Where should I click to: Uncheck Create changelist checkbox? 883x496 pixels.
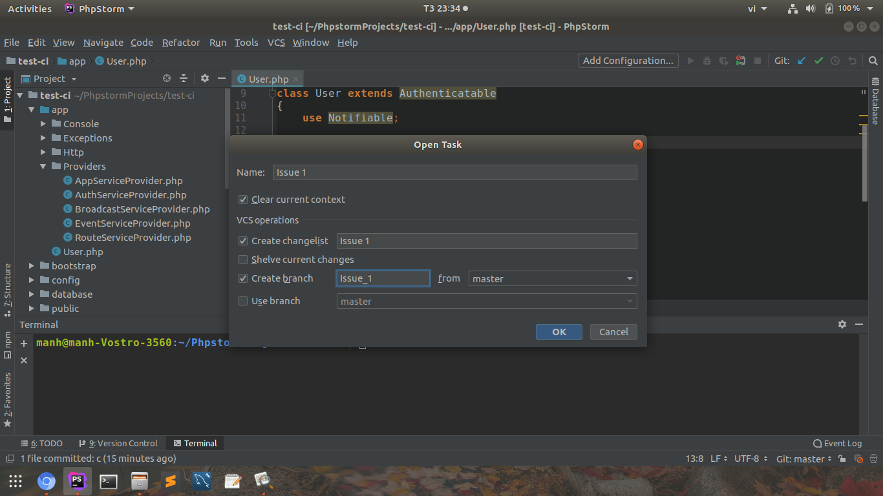(x=243, y=241)
